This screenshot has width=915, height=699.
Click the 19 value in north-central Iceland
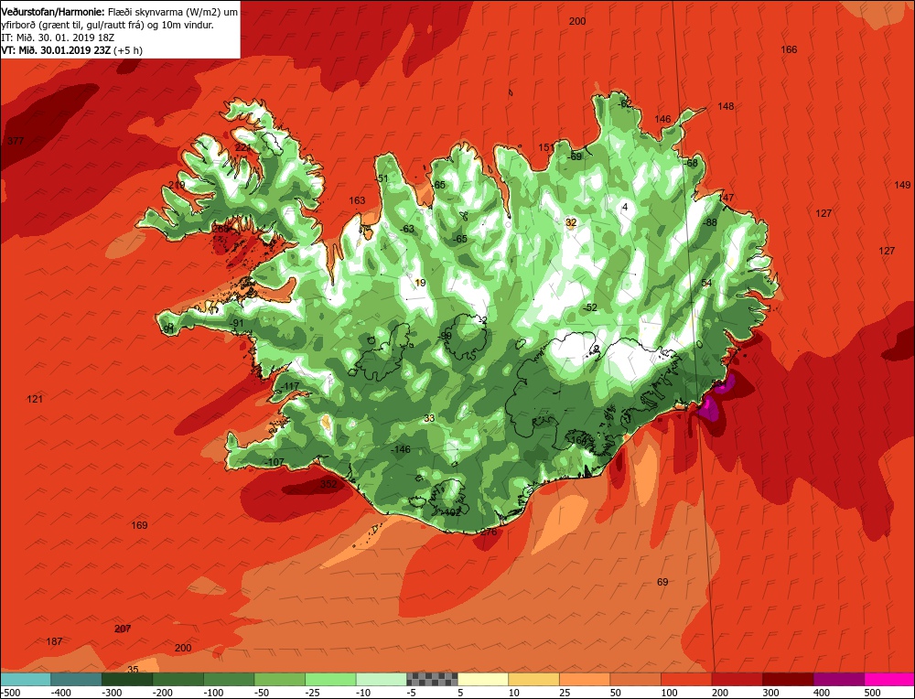(x=420, y=283)
